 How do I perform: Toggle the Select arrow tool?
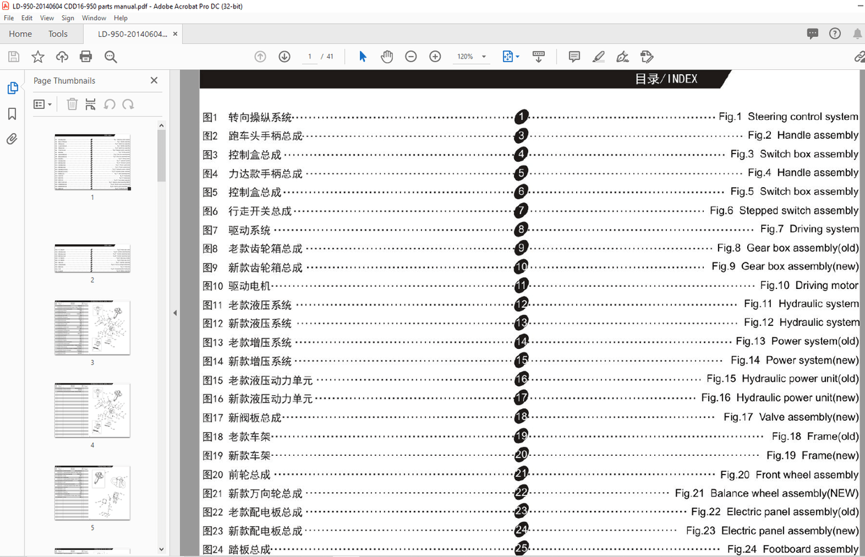tap(362, 57)
